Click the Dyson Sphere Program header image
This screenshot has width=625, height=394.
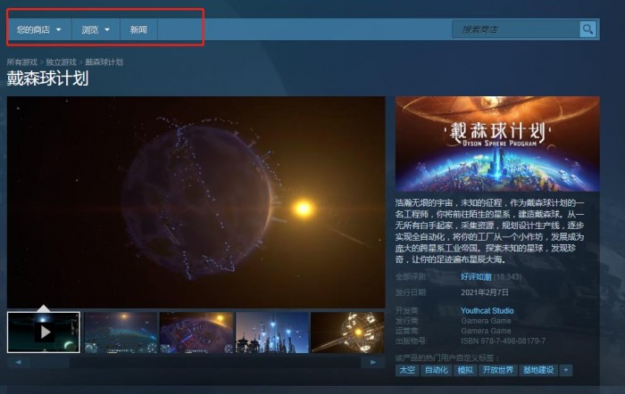[497, 144]
